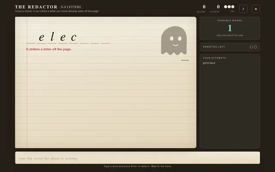Click the ink dots indicator

pyautogui.click(x=229, y=7)
